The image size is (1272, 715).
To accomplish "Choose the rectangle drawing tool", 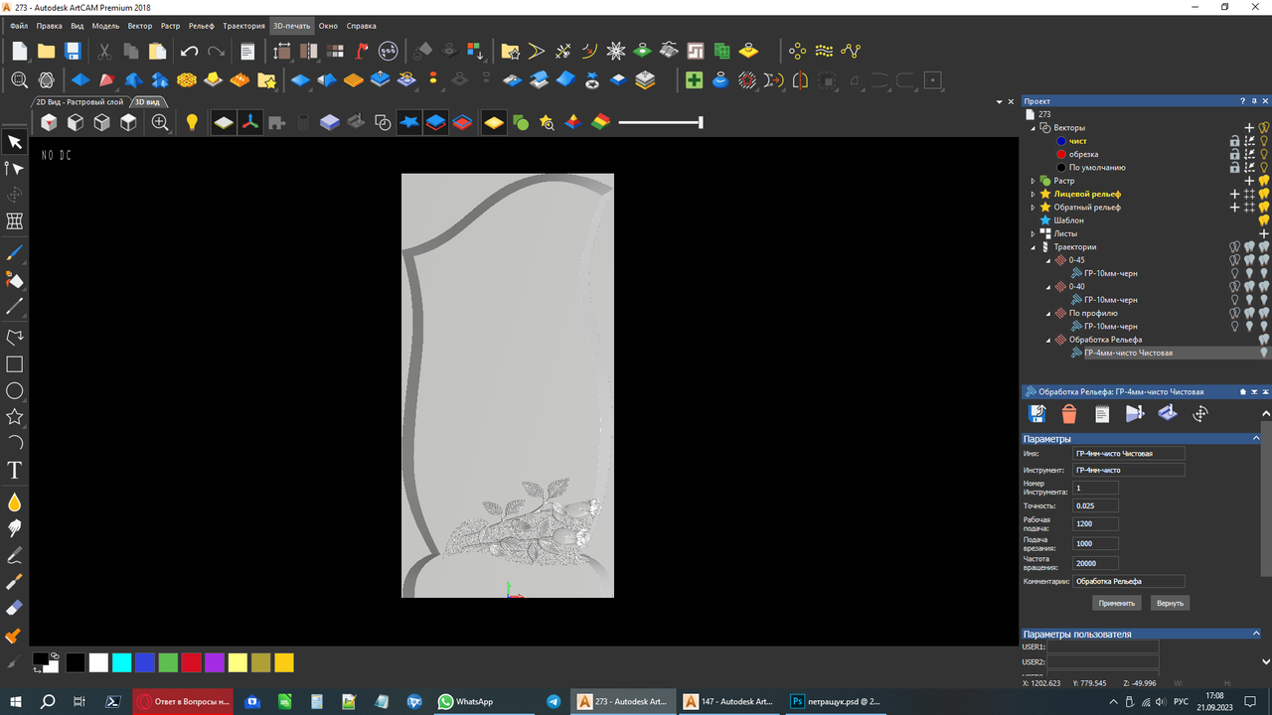I will pyautogui.click(x=15, y=364).
